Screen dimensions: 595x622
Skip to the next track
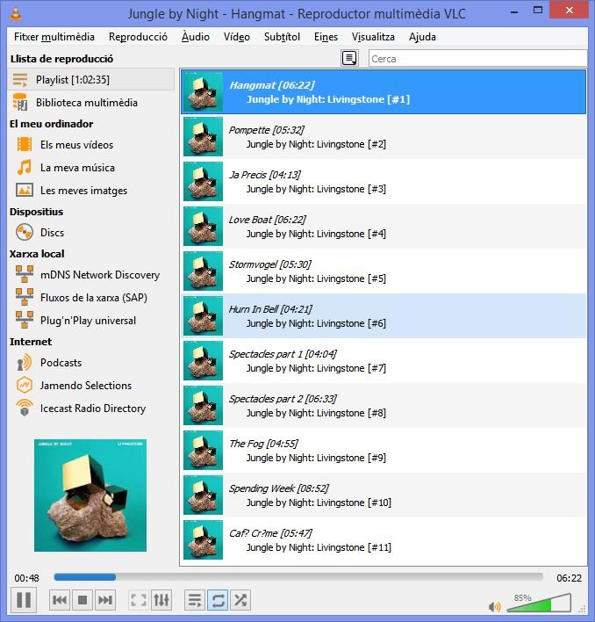105,600
